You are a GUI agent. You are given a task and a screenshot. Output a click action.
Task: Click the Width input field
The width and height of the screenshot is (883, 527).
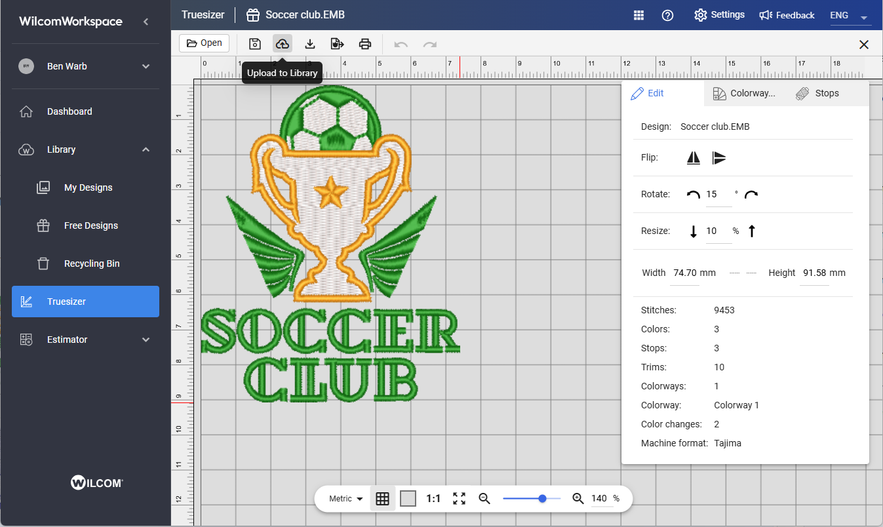tap(684, 273)
